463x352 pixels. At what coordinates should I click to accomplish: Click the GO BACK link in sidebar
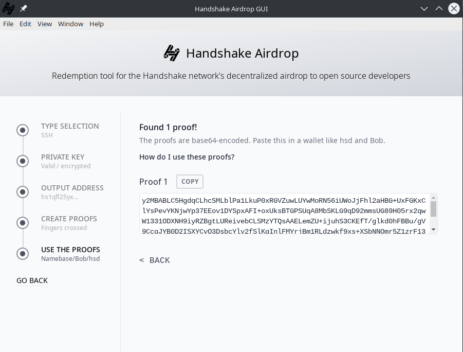(x=32, y=280)
